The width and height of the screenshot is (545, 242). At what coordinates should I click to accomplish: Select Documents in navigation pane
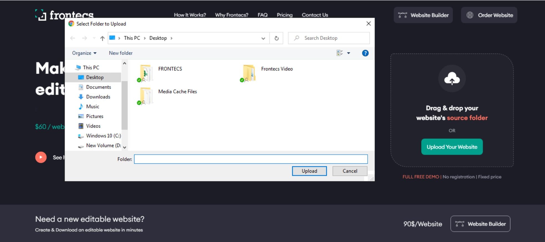98,87
